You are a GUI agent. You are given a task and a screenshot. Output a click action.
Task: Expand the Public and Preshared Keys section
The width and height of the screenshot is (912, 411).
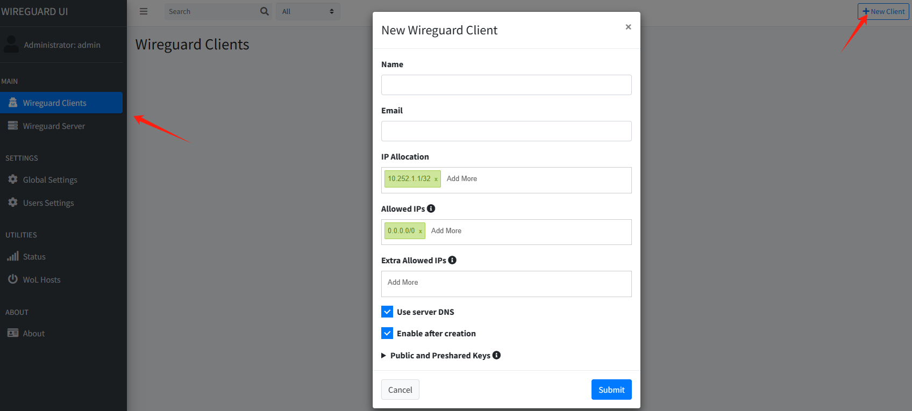click(x=384, y=355)
